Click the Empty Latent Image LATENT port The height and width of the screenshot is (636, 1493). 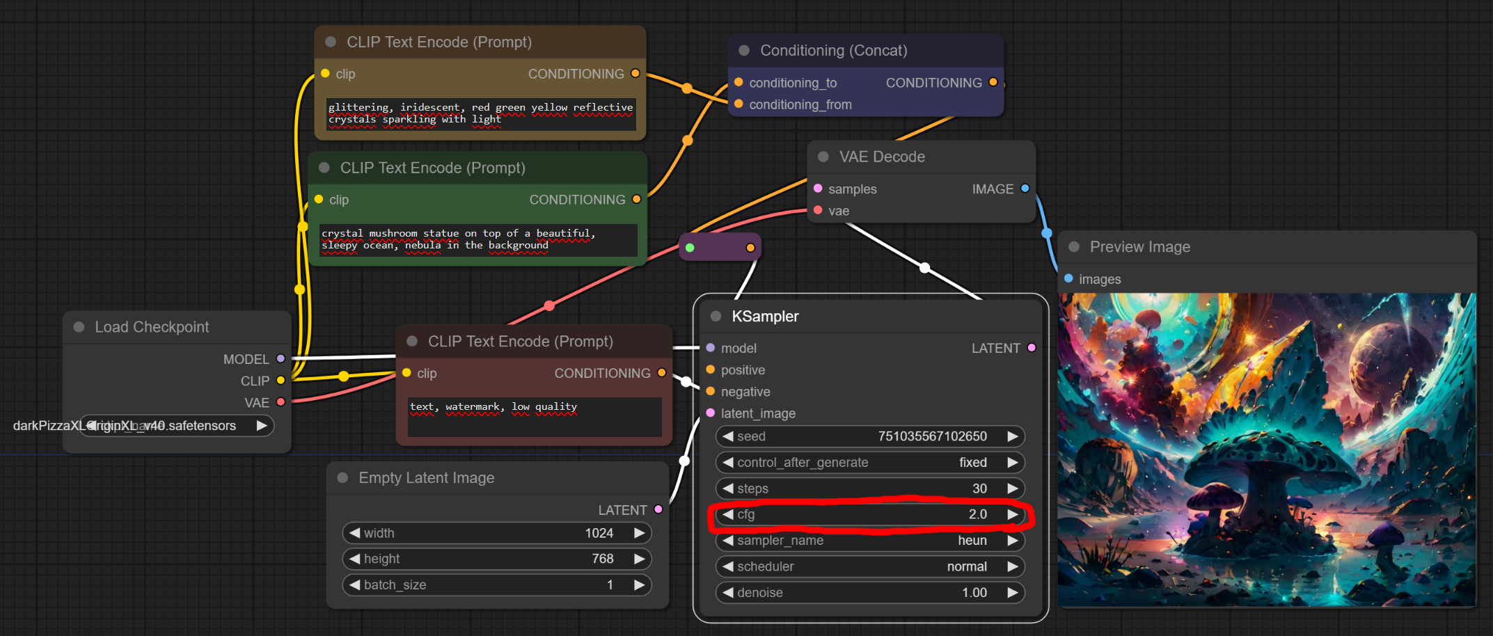point(658,509)
